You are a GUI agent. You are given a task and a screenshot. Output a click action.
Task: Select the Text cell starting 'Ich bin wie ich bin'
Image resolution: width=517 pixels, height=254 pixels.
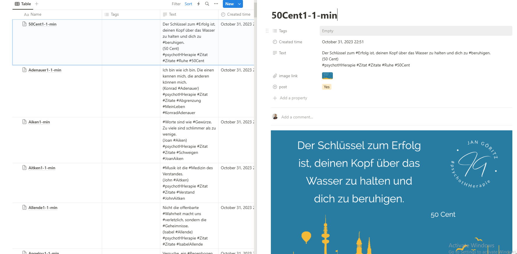pos(189,91)
